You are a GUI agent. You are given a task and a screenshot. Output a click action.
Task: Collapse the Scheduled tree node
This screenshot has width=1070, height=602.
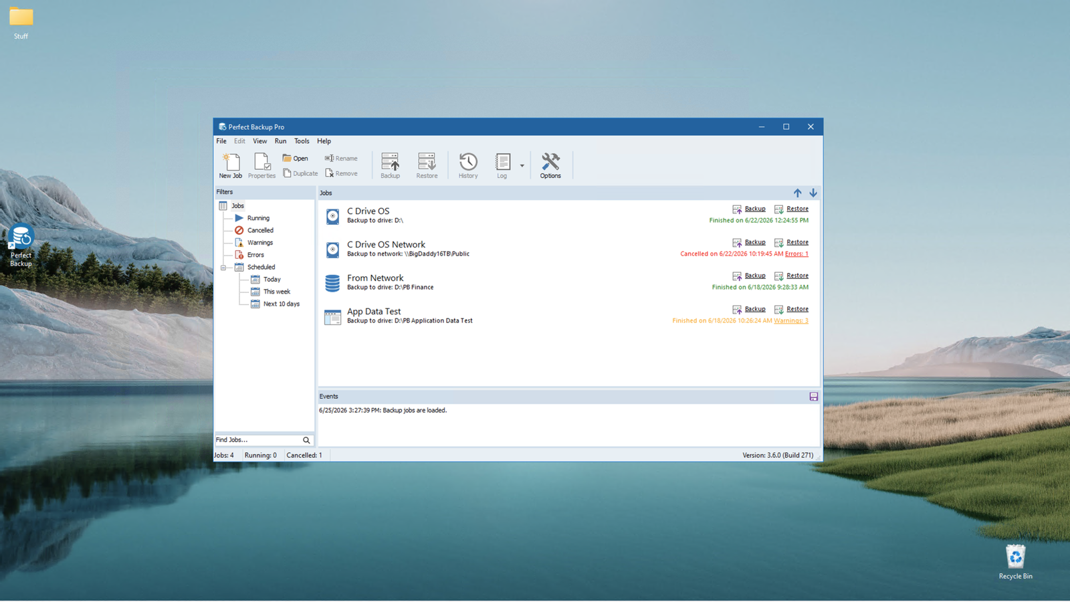pyautogui.click(x=223, y=268)
